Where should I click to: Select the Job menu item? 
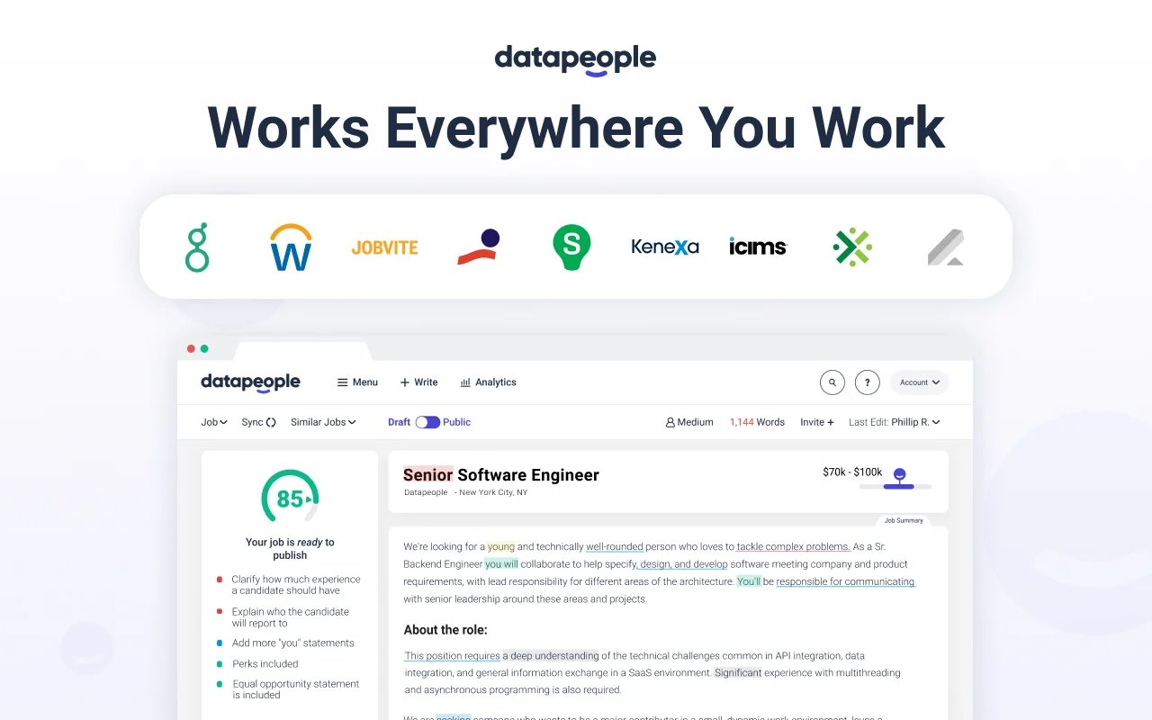pos(213,422)
